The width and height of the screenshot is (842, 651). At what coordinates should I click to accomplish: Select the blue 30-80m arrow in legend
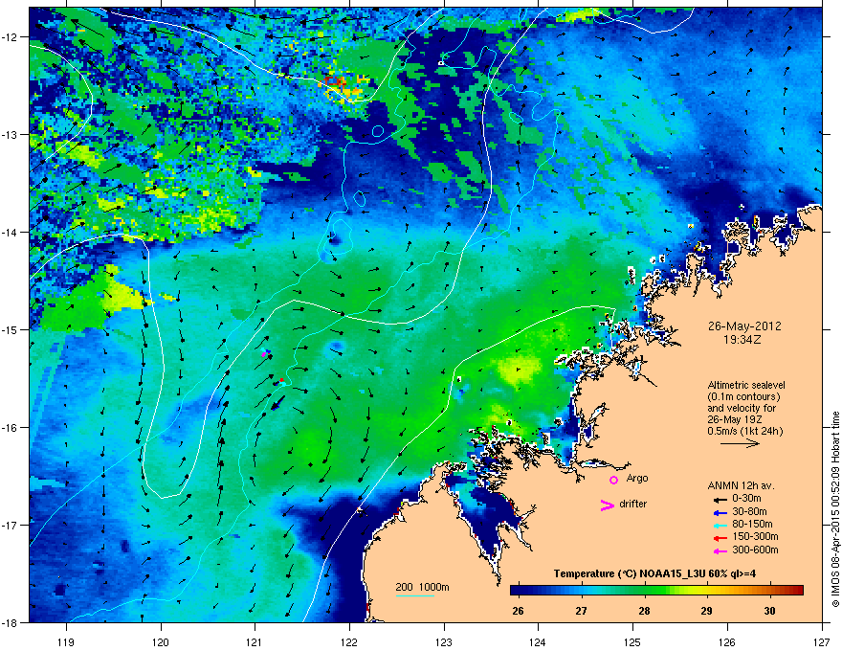click(719, 512)
